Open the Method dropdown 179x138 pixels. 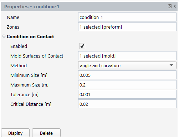pyautogui.click(x=127, y=65)
